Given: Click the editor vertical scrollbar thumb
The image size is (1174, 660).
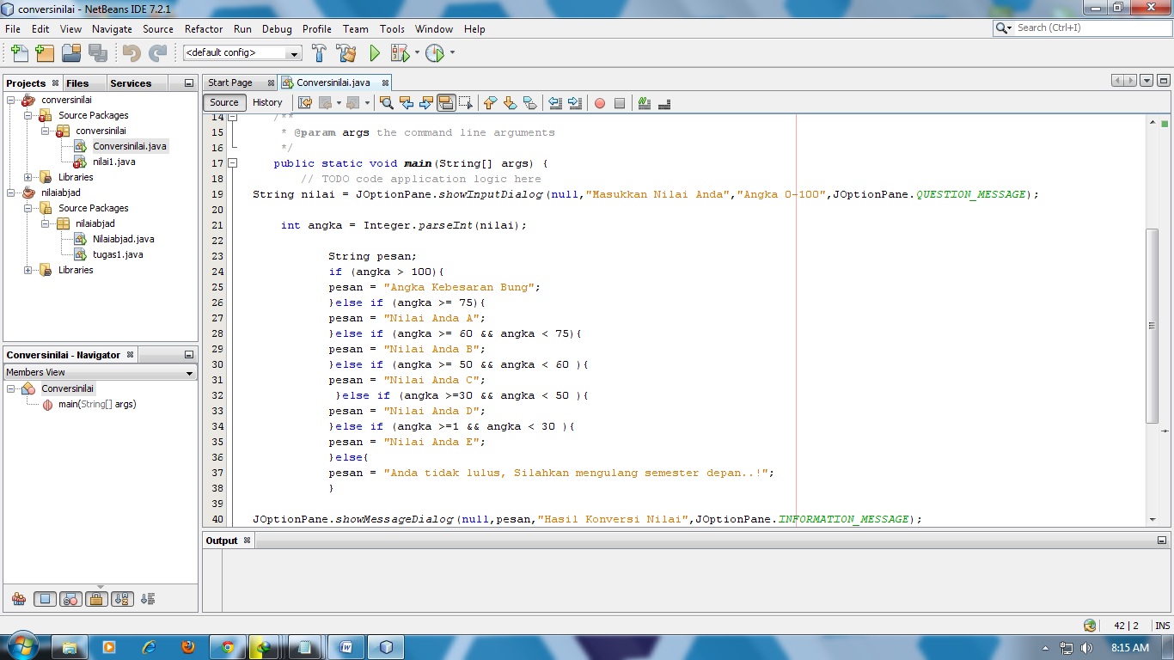Looking at the screenshot, I should pyautogui.click(x=1153, y=326).
